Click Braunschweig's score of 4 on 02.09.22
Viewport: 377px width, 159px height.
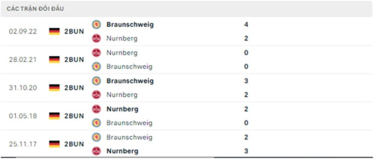[x=246, y=24]
